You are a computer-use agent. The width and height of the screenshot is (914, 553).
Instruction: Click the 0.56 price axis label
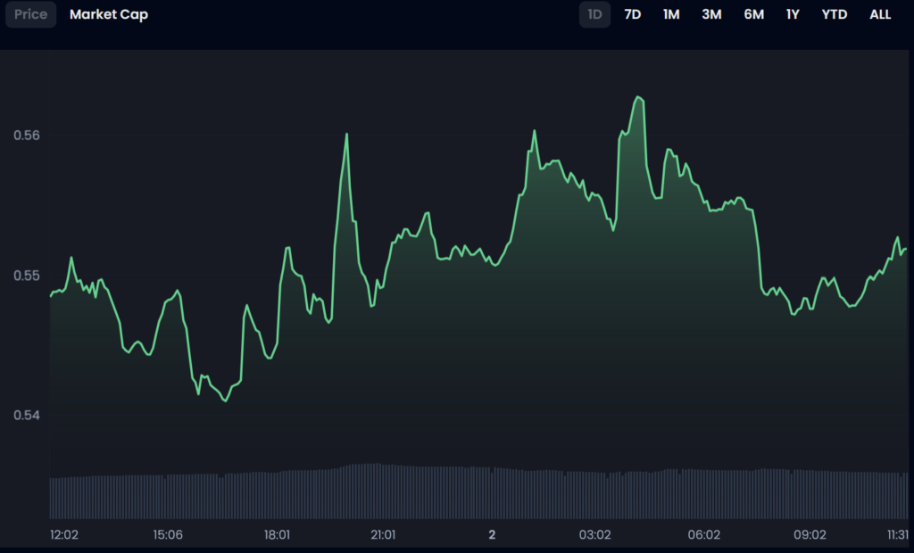[26, 136]
